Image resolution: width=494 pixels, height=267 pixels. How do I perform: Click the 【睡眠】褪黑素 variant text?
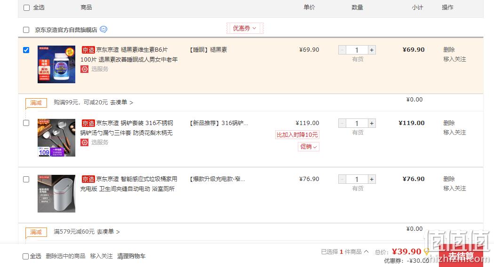click(x=208, y=50)
